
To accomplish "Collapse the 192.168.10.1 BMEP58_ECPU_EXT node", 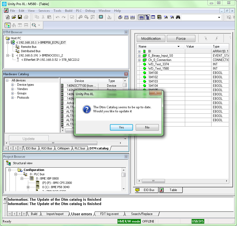I will [x=8, y=42].
